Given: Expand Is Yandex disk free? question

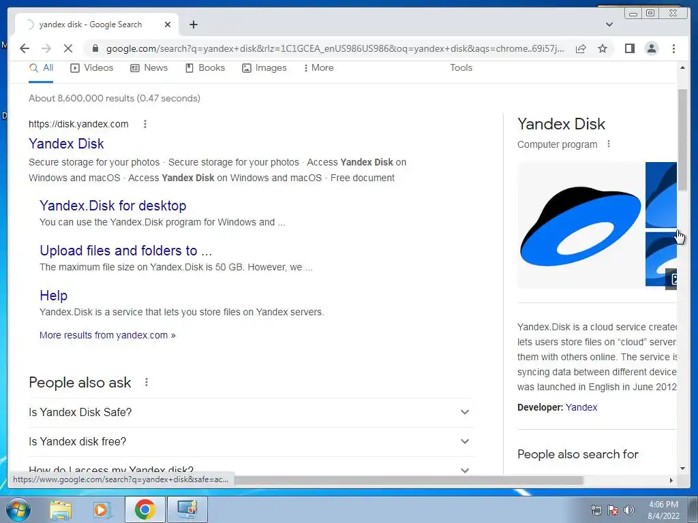Looking at the screenshot, I should coord(249,441).
